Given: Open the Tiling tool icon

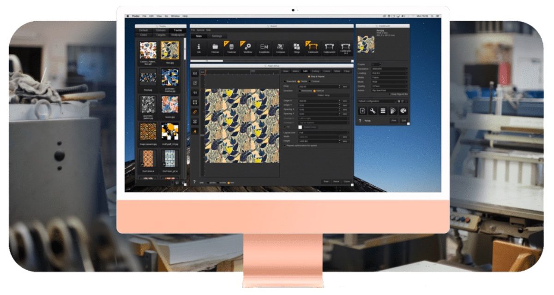Looking at the screenshot, I should click(296, 47).
